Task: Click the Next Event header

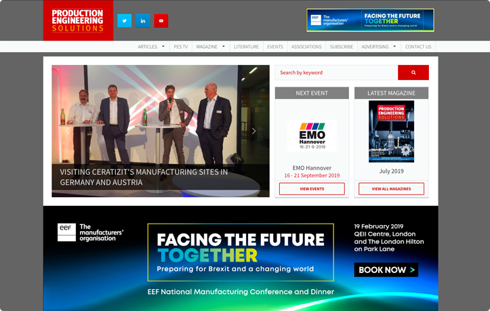Action: 312,93
